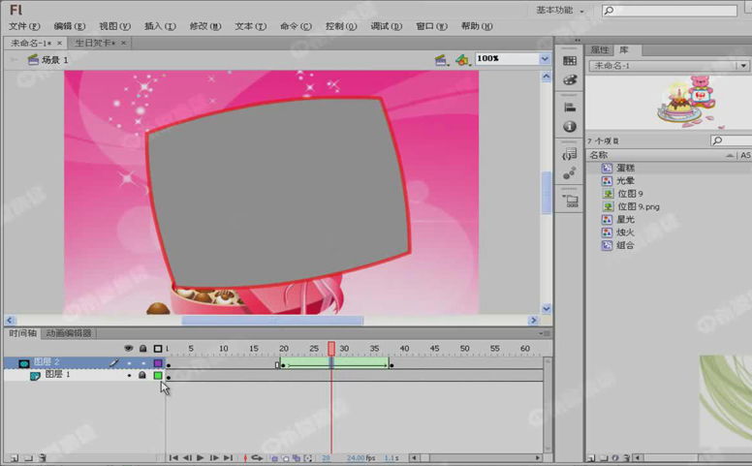Toggle visibility dot of 图层 2 layer
The height and width of the screenshot is (466, 752).
coord(129,363)
